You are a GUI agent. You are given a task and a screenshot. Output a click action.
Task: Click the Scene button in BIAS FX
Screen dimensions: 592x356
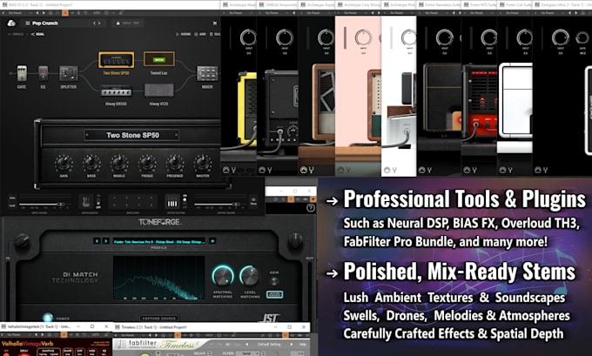point(184,34)
